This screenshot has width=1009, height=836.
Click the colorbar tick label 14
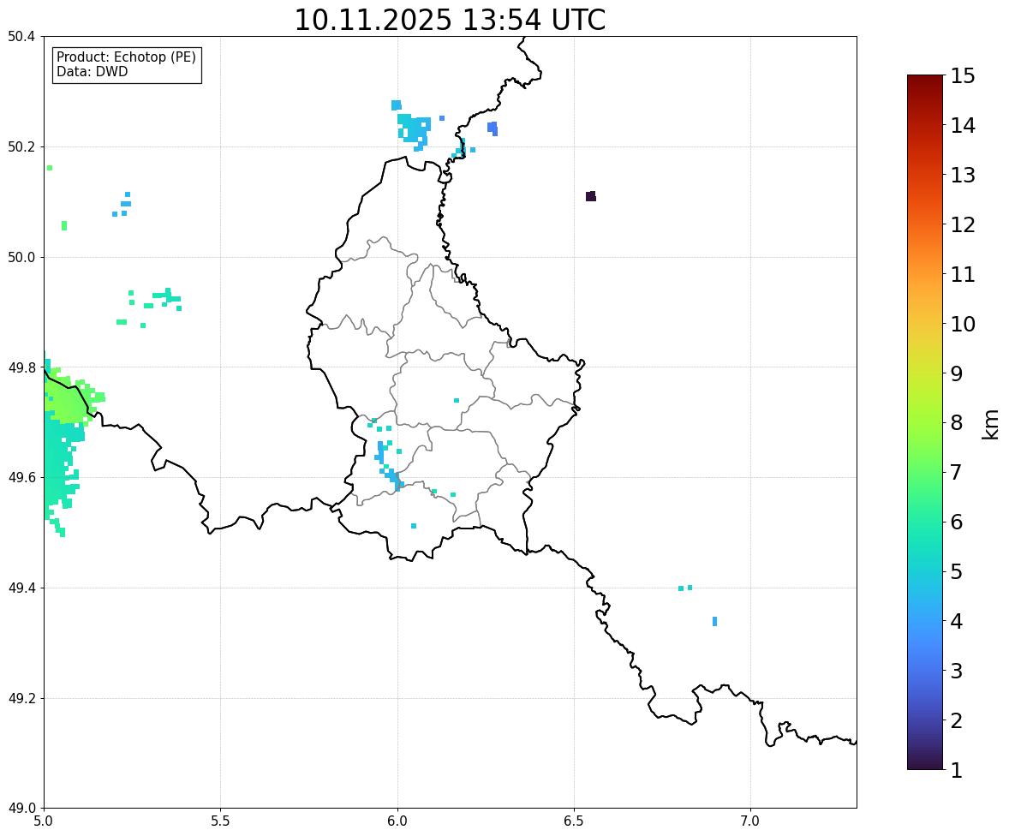(963, 126)
